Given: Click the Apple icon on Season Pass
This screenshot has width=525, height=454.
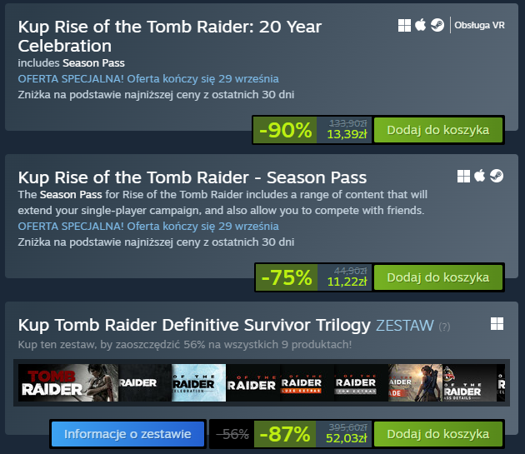Looking at the screenshot, I should click(x=480, y=176).
